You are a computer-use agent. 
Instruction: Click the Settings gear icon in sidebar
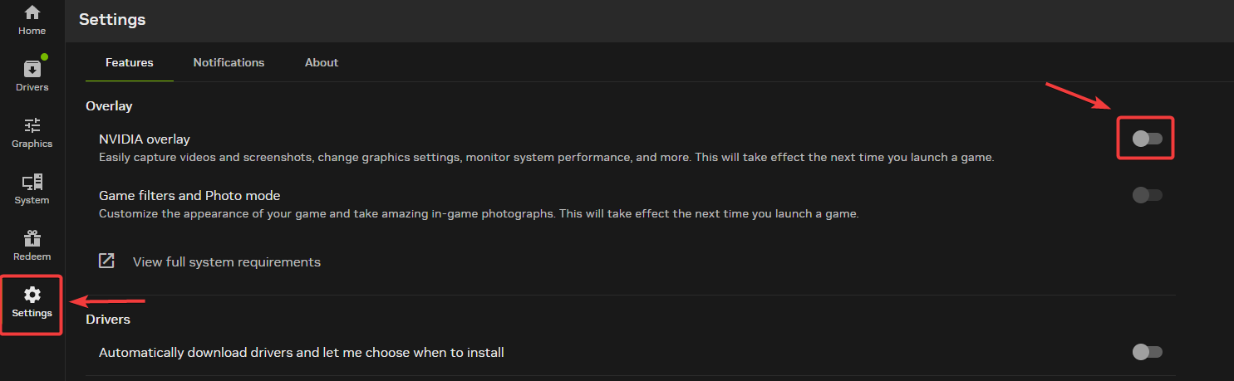pos(32,295)
